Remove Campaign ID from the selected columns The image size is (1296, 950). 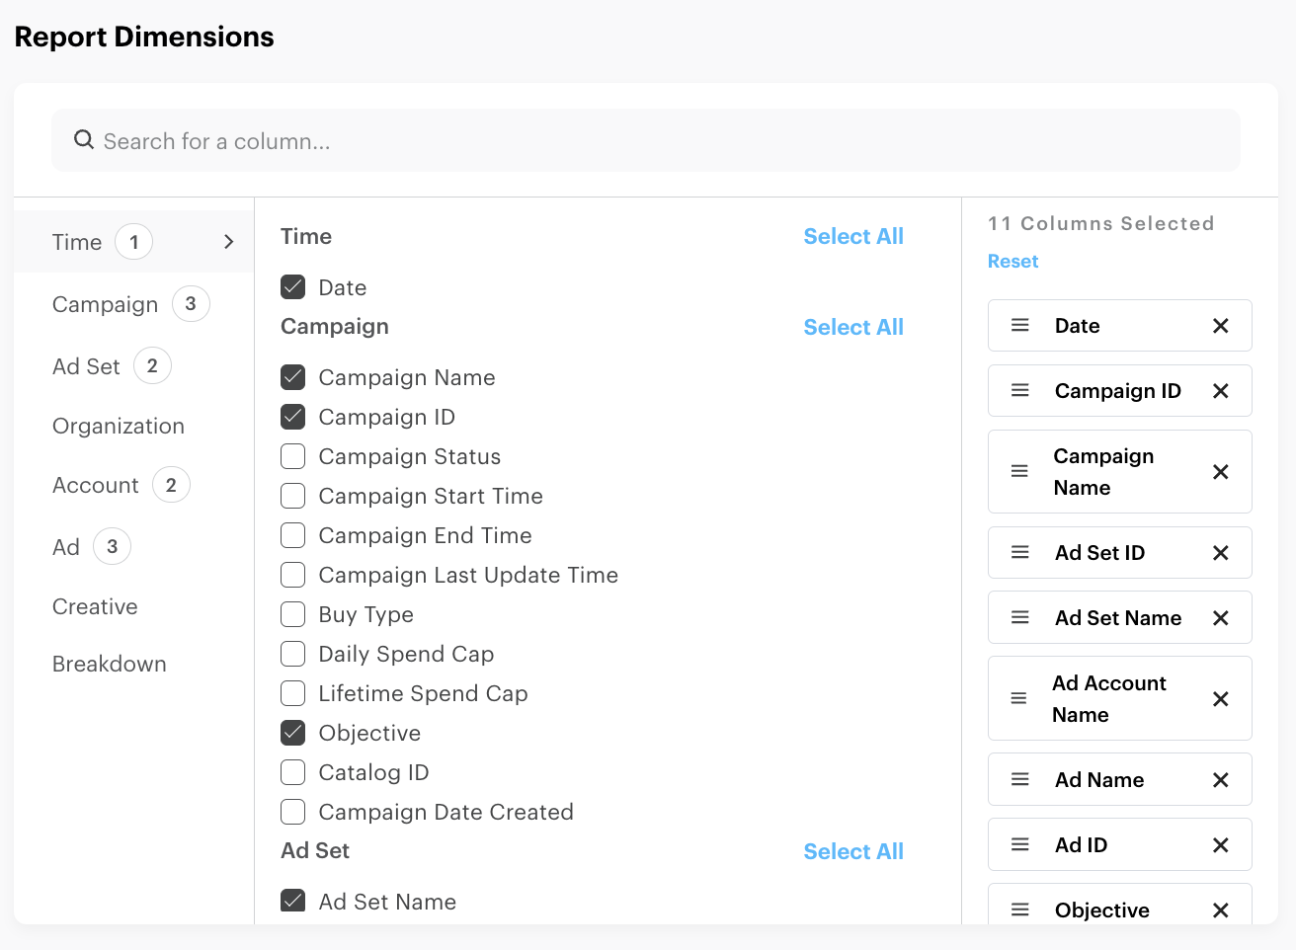pyautogui.click(x=1220, y=391)
